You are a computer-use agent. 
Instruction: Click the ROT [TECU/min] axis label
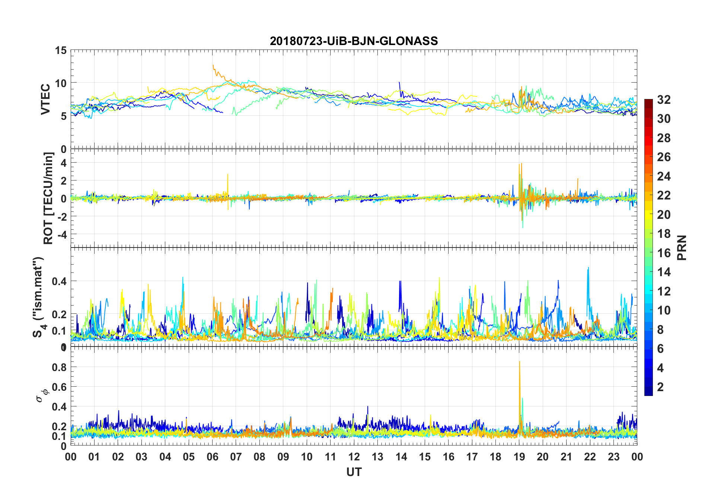48,198
